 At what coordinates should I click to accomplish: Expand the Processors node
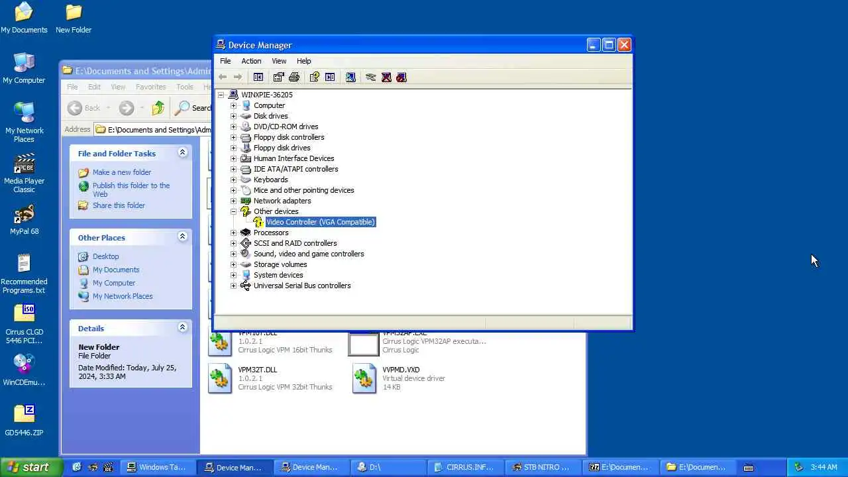[233, 233]
